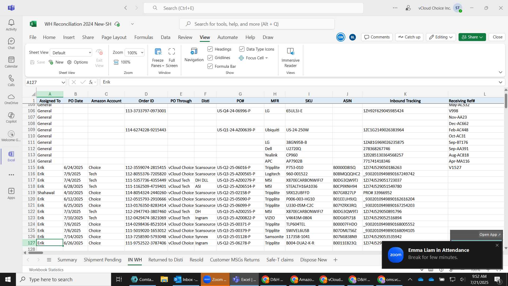Open the Insert ribbon tab
The image size is (508, 286).
point(69,37)
